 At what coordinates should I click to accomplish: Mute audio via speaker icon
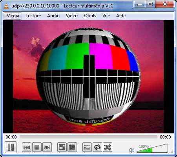pyautogui.click(x=131, y=150)
